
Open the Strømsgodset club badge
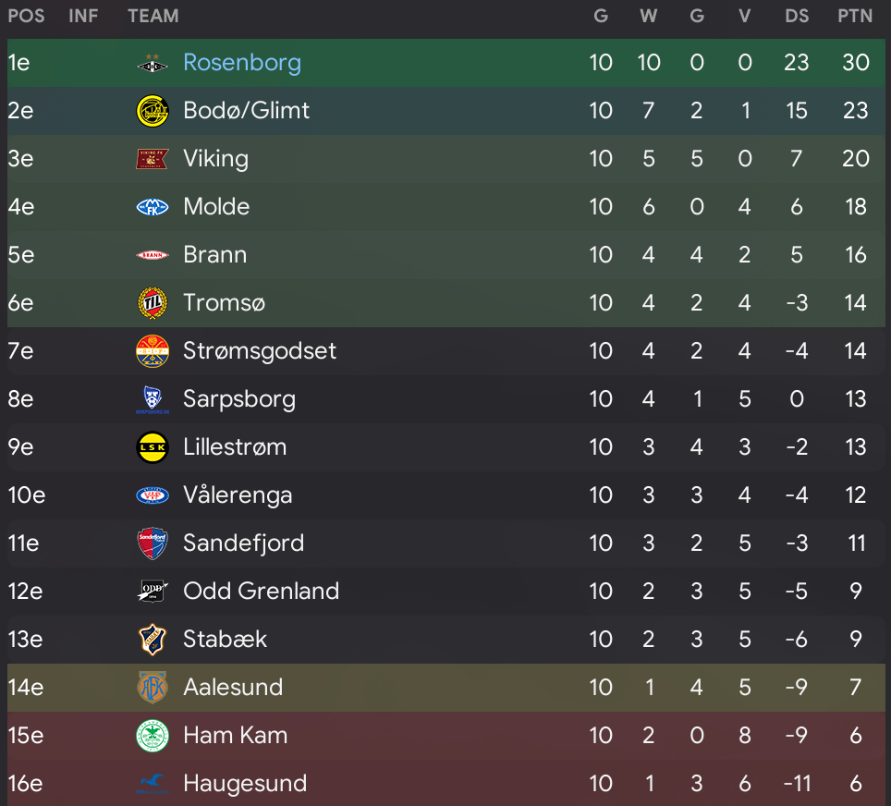[x=153, y=351]
